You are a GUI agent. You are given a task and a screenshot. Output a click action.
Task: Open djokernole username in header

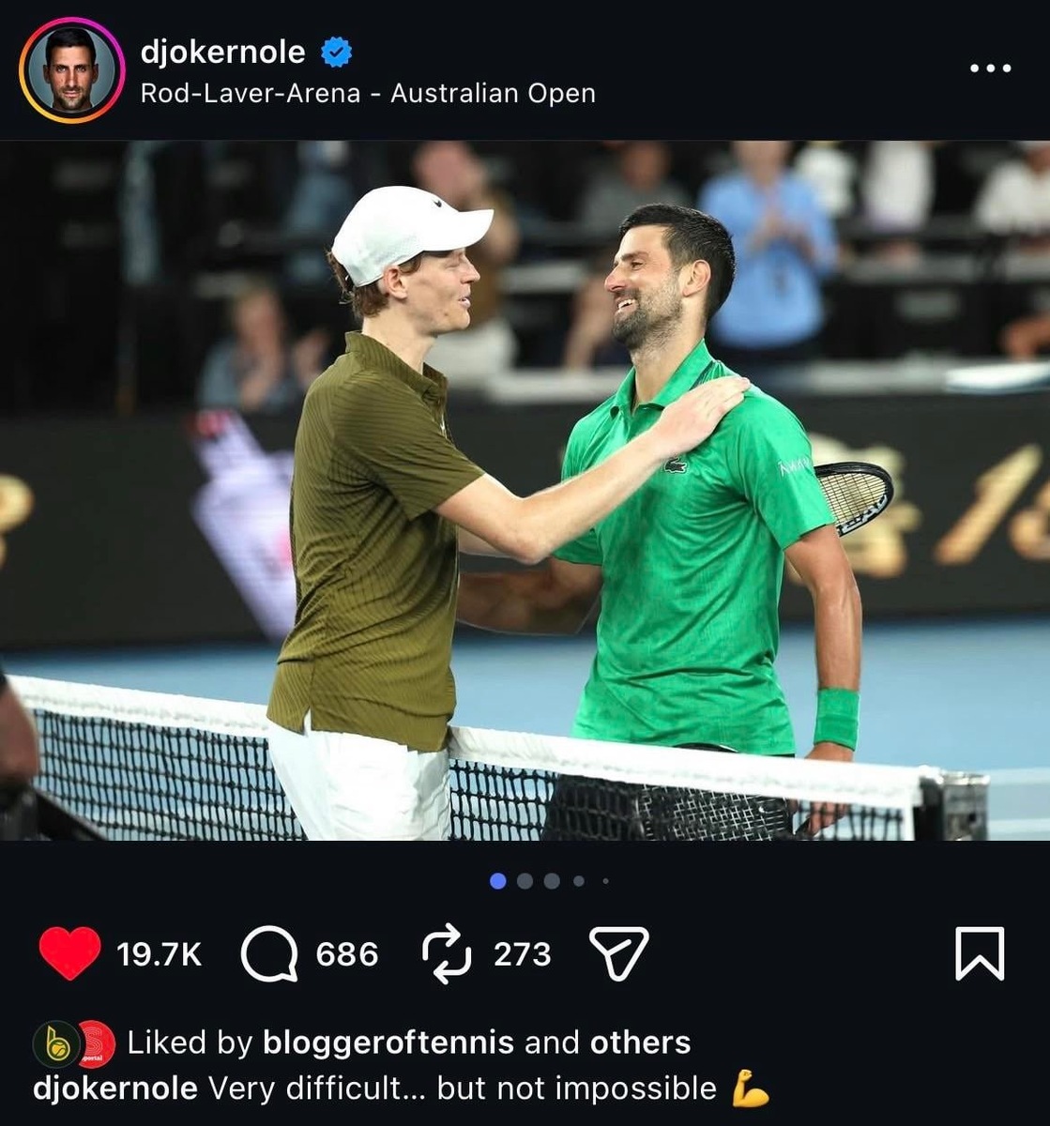222,53
